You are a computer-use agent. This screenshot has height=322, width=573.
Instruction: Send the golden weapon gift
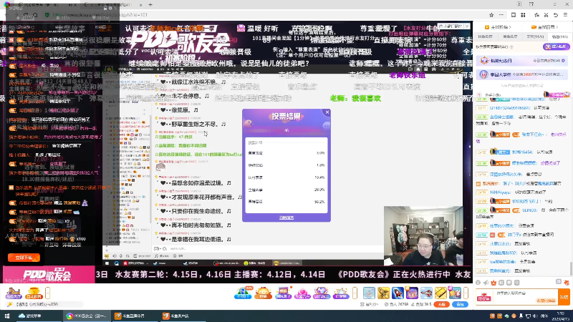pos(383,293)
